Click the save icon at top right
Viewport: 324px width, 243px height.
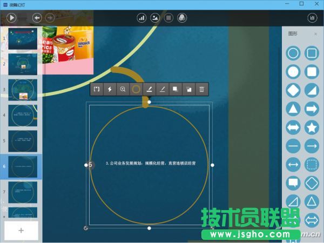[312, 18]
